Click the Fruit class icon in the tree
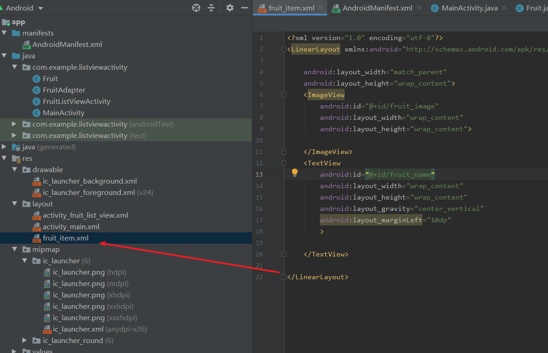 pos(37,79)
